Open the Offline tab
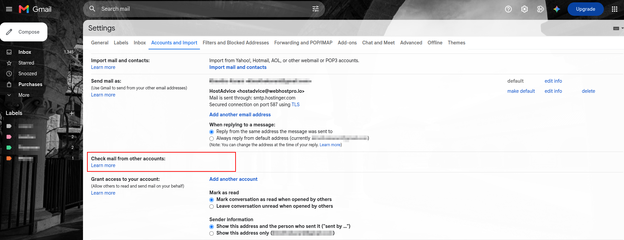The height and width of the screenshot is (240, 624). point(435,43)
